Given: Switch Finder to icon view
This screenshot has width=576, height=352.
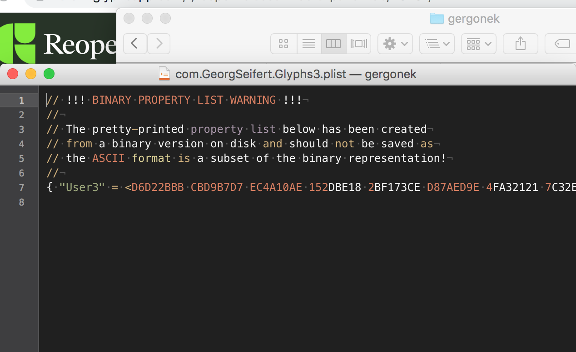Looking at the screenshot, I should 283,44.
